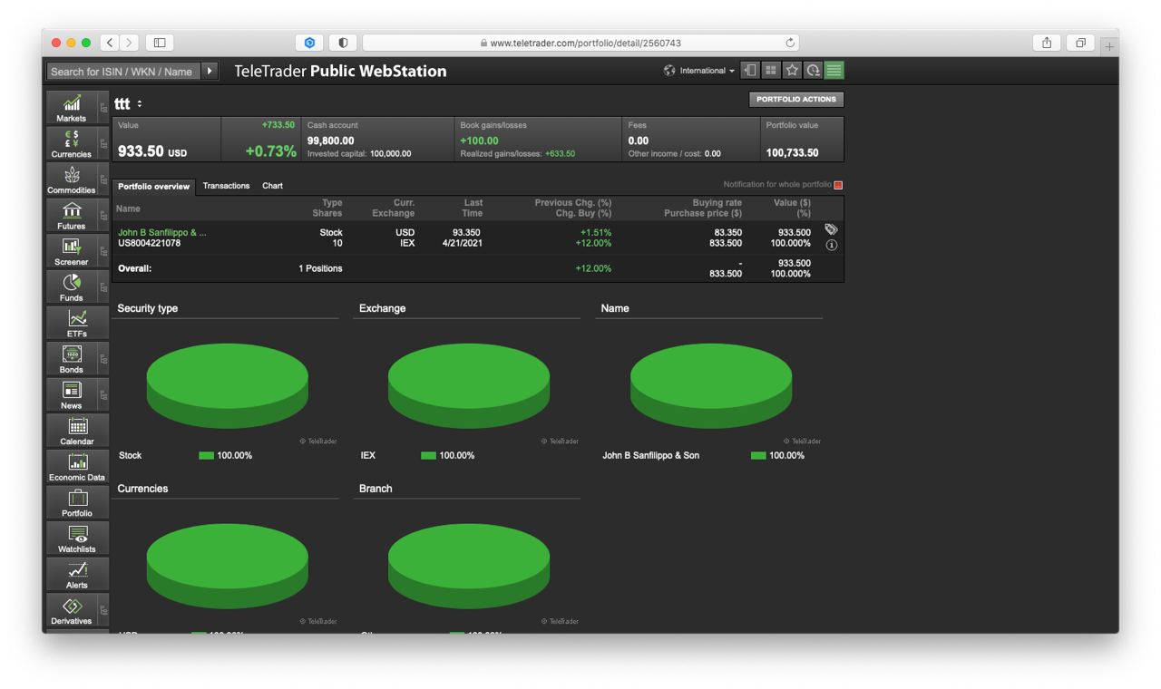Viewport: 1161px width, 689px height.
Task: Click the green Stock legend swatch
Action: pos(206,455)
